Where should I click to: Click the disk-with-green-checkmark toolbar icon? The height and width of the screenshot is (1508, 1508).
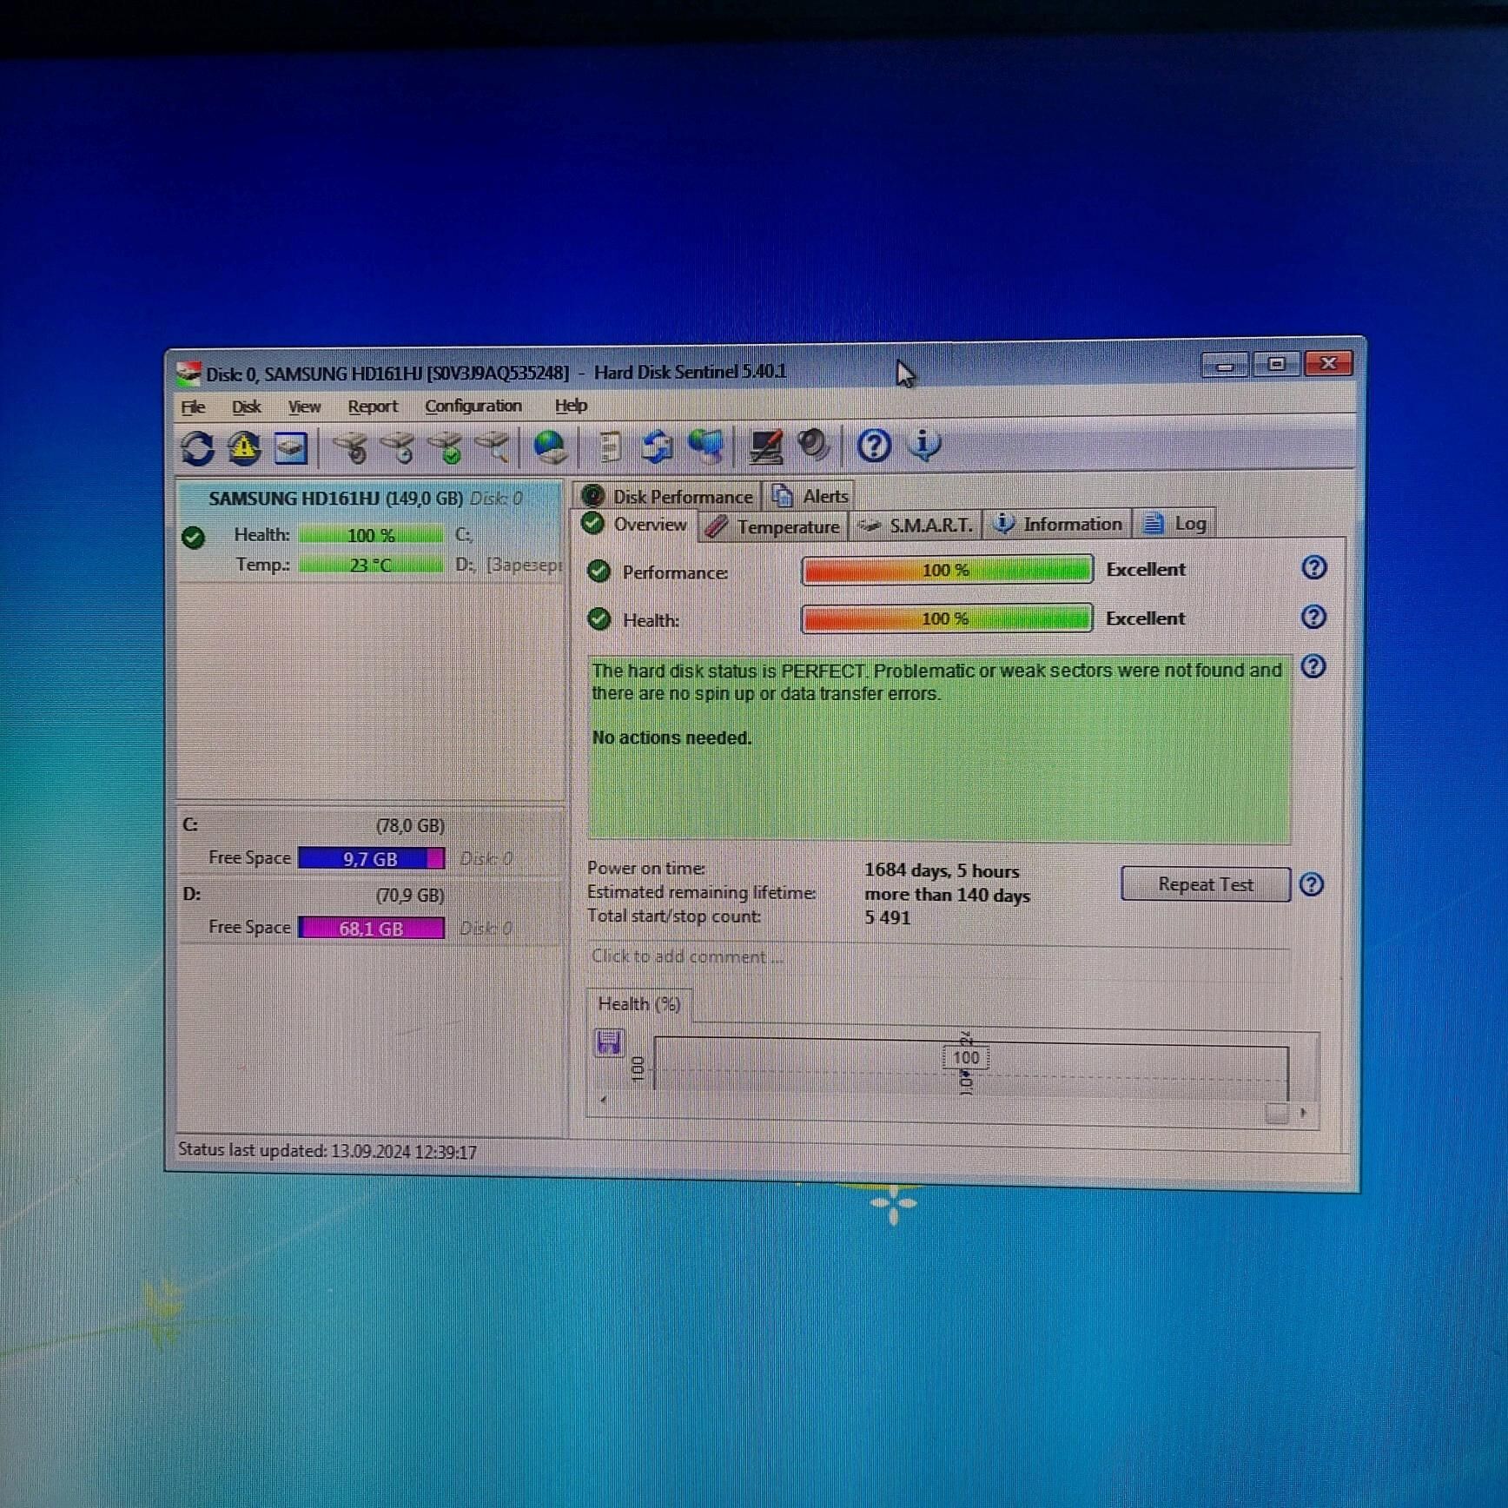pyautogui.click(x=447, y=447)
